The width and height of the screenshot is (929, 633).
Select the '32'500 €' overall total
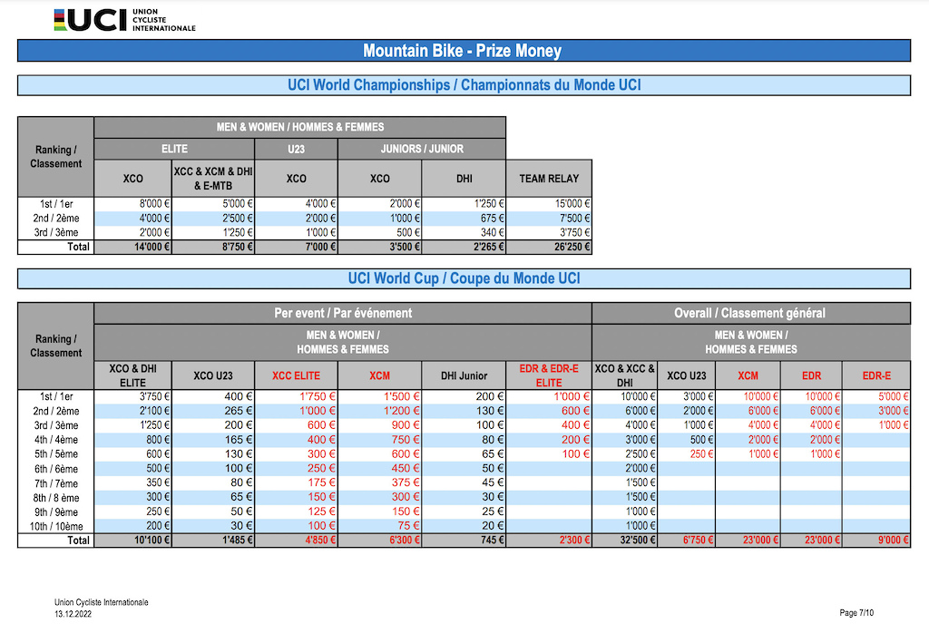click(x=625, y=540)
